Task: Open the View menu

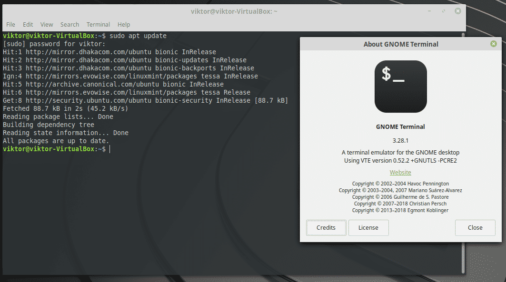Action: (x=47, y=24)
